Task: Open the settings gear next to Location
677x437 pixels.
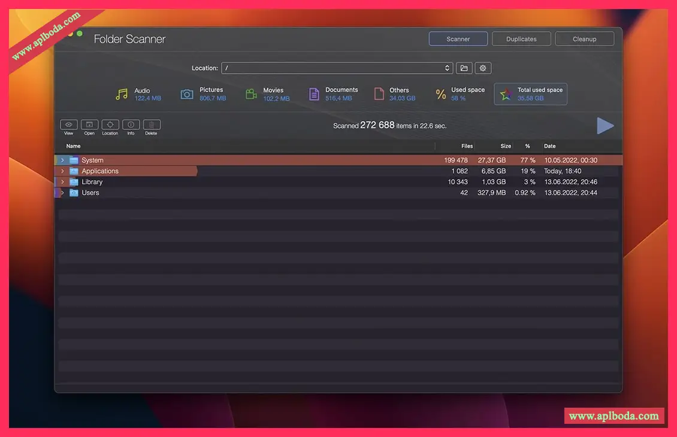Action: pyautogui.click(x=483, y=68)
